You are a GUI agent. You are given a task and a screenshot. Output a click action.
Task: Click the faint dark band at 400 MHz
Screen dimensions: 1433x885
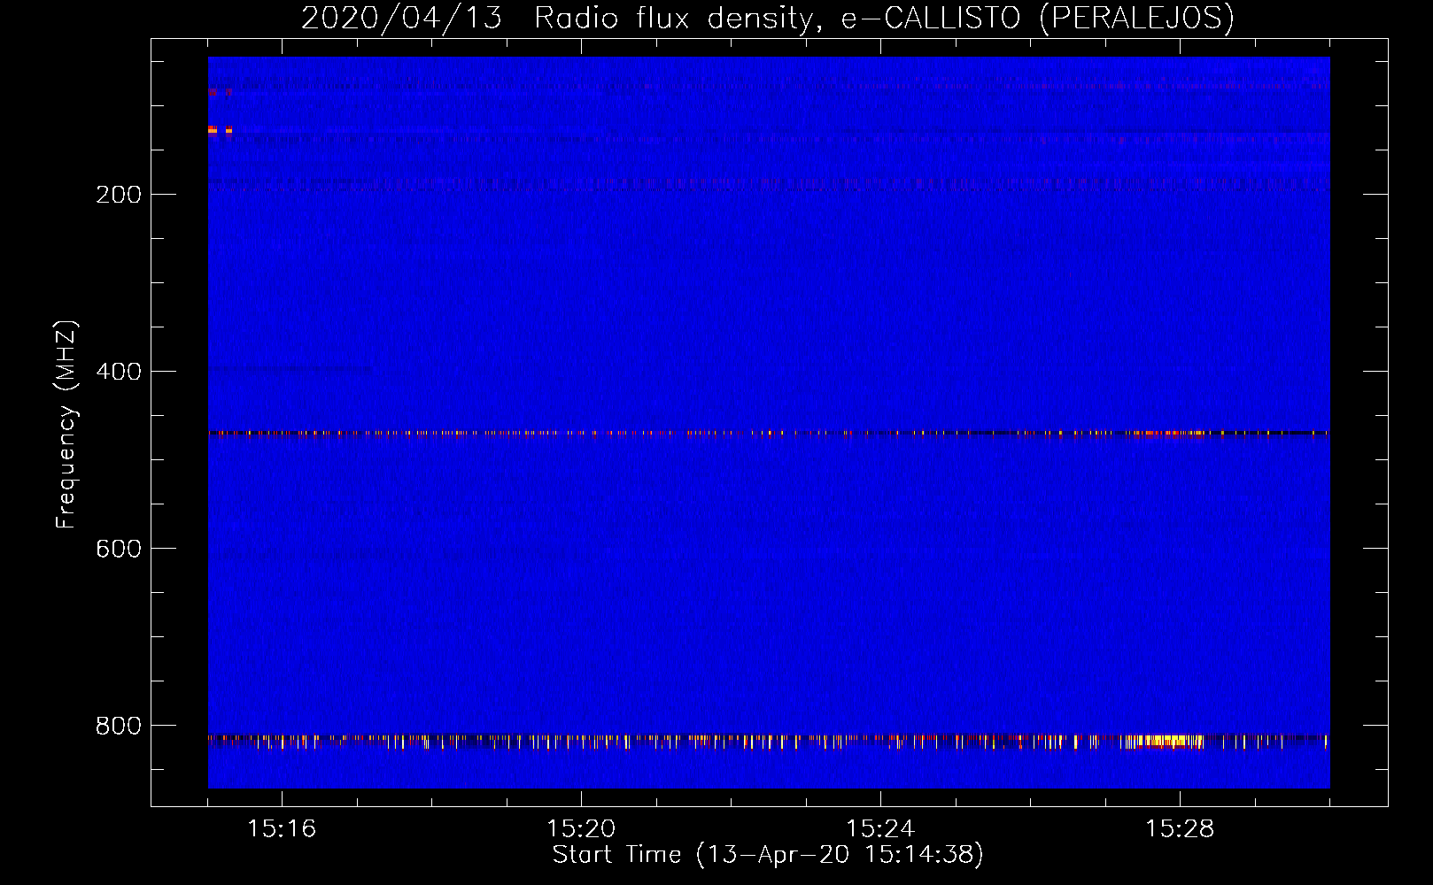(292, 368)
